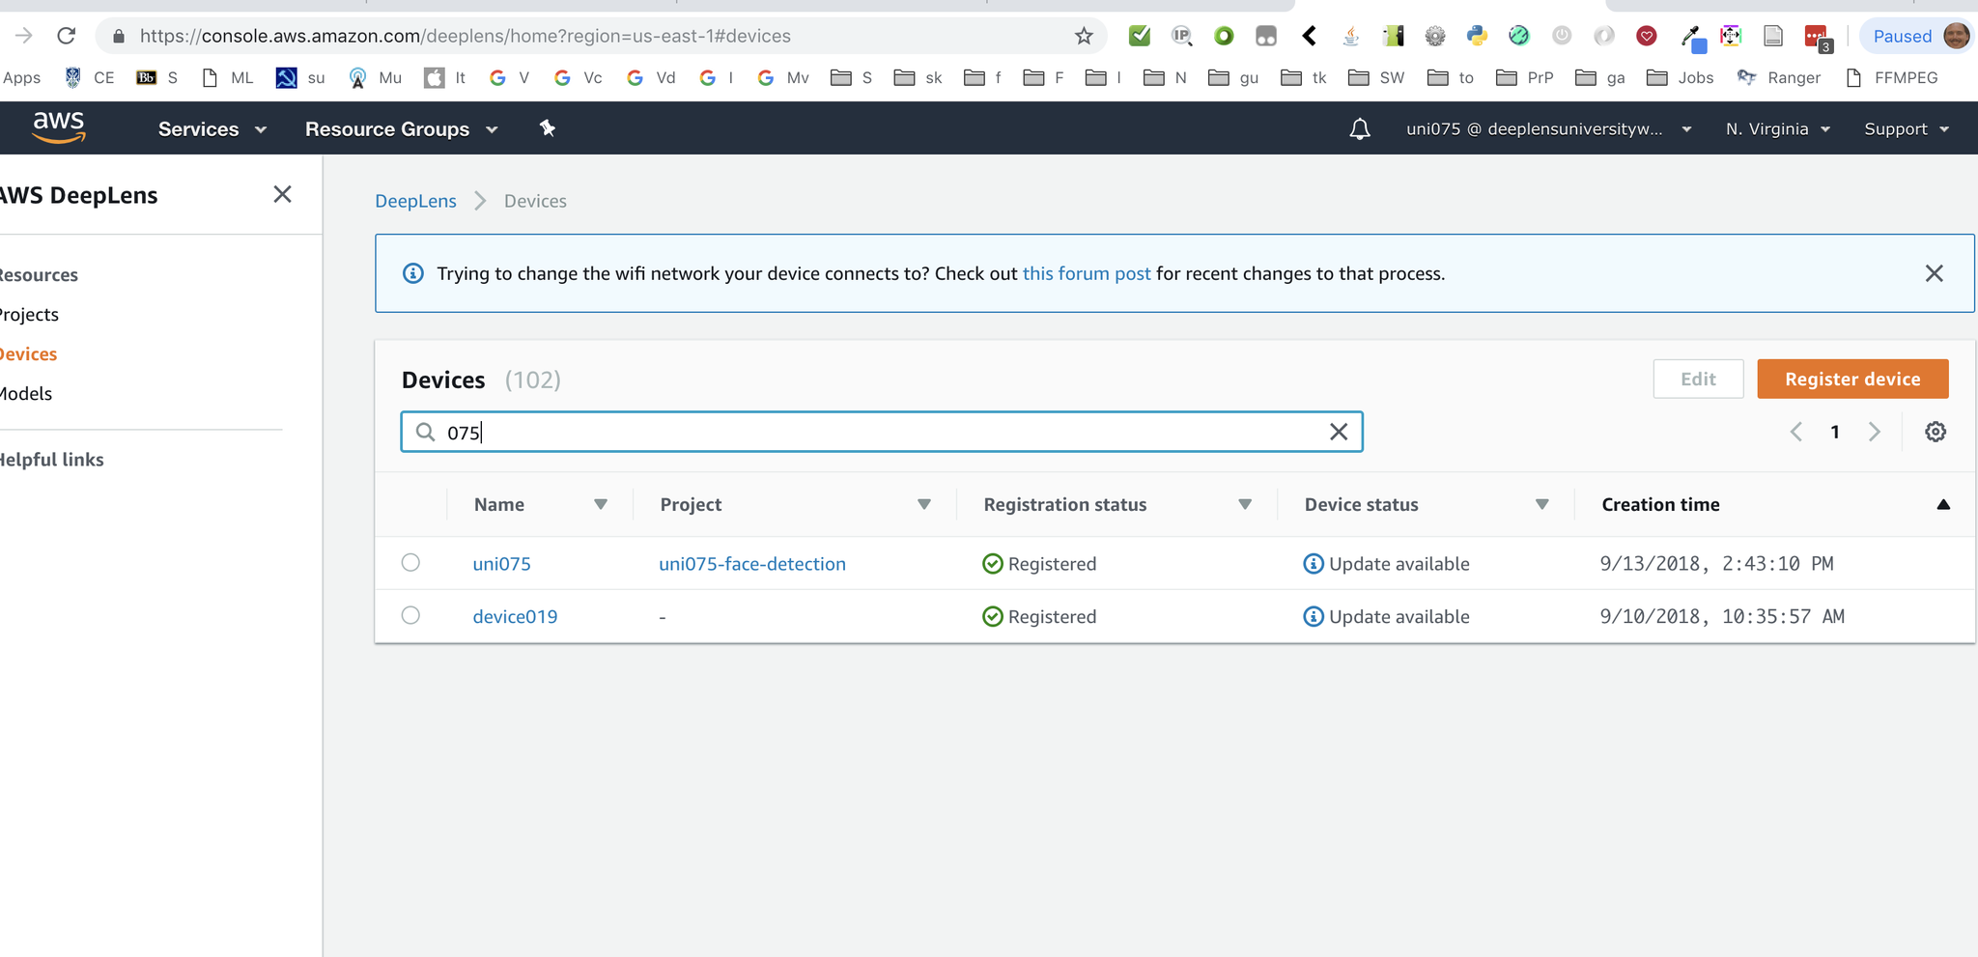
Task: Click the Register device button
Action: click(1852, 379)
